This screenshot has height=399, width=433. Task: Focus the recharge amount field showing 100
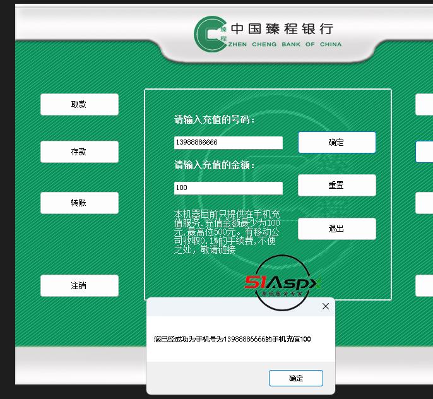(228, 188)
